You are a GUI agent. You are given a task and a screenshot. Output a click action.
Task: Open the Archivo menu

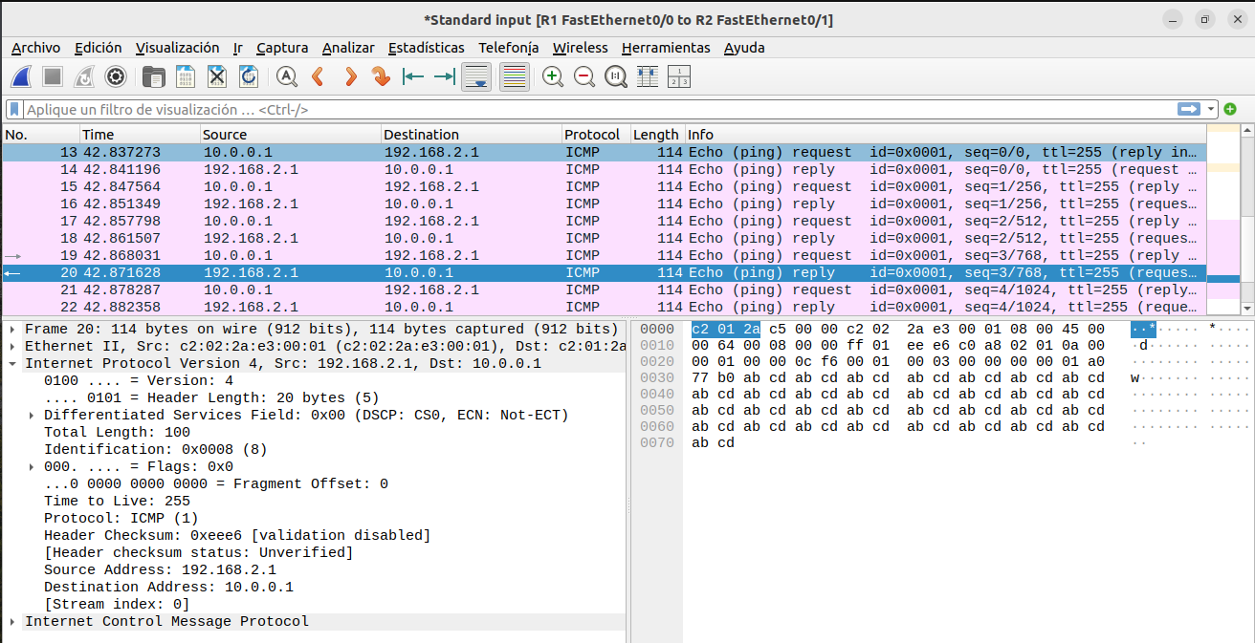[x=35, y=48]
